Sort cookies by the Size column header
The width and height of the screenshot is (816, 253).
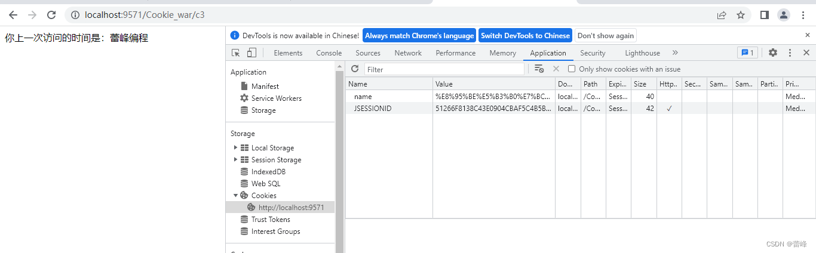tap(644, 84)
